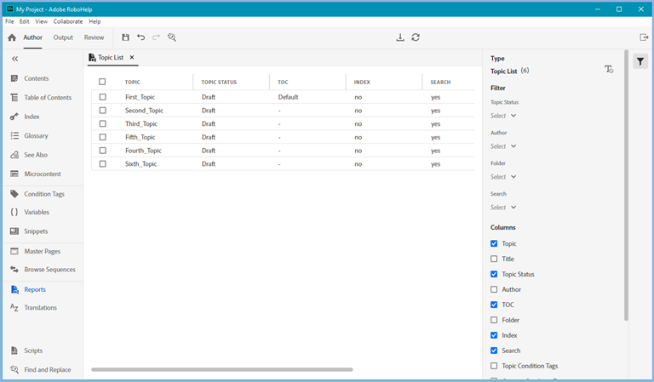Click the Undo arrow icon
Image resolution: width=654 pixels, height=382 pixels.
point(141,37)
